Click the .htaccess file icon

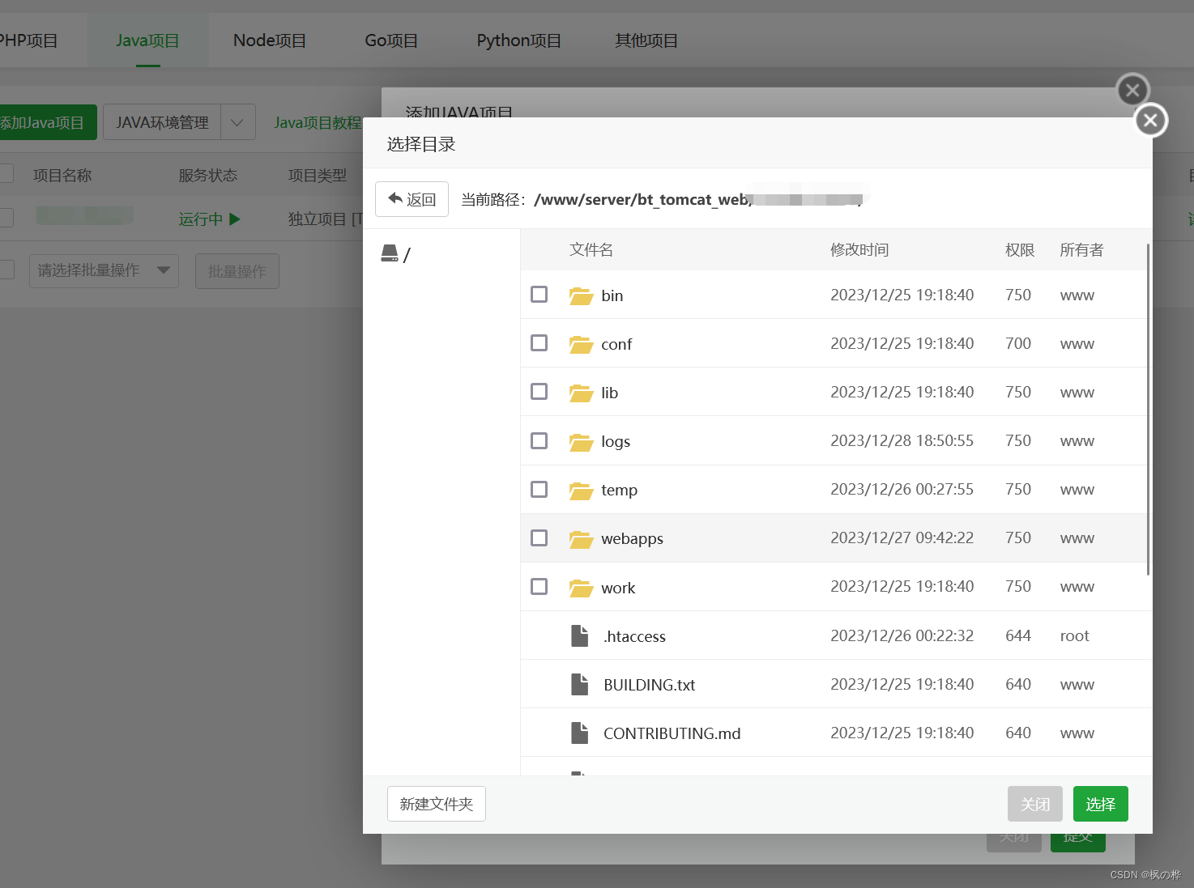[580, 636]
